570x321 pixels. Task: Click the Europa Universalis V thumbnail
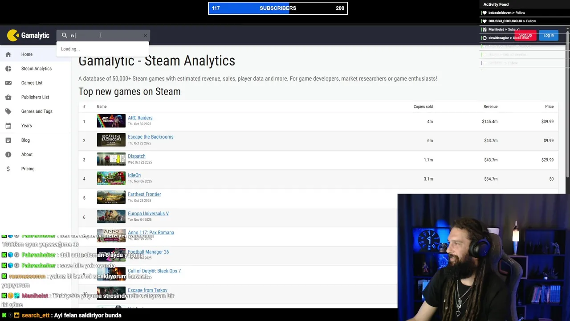tap(111, 217)
